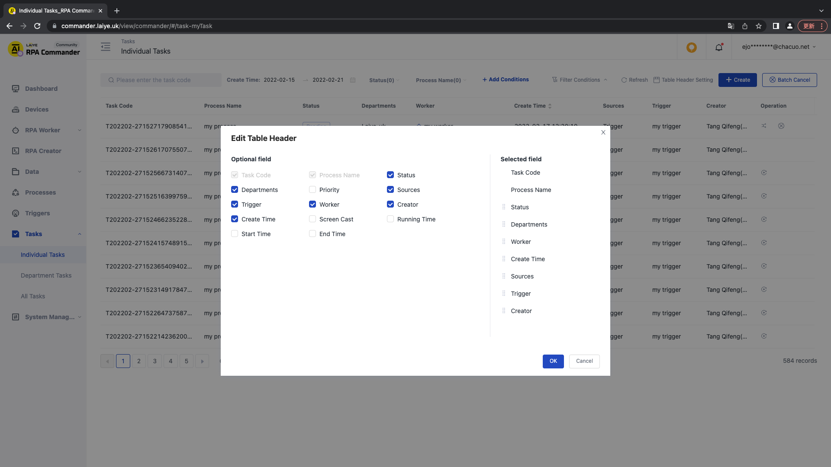The height and width of the screenshot is (467, 831).
Task: Open the RPA Creator sidebar item
Action: point(43,151)
